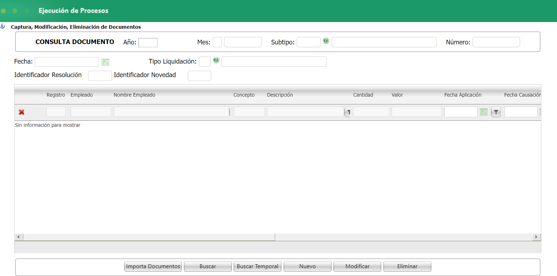
Task: Click the Nuevo button
Action: 307,266
